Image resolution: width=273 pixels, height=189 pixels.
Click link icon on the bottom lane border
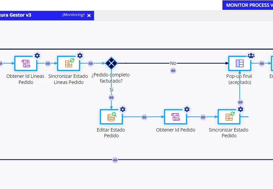[115, 160]
